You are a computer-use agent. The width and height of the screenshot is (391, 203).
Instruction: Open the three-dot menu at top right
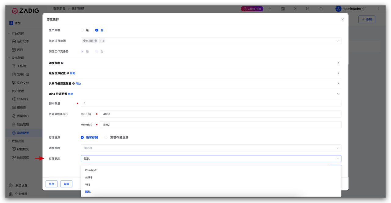(379, 9)
